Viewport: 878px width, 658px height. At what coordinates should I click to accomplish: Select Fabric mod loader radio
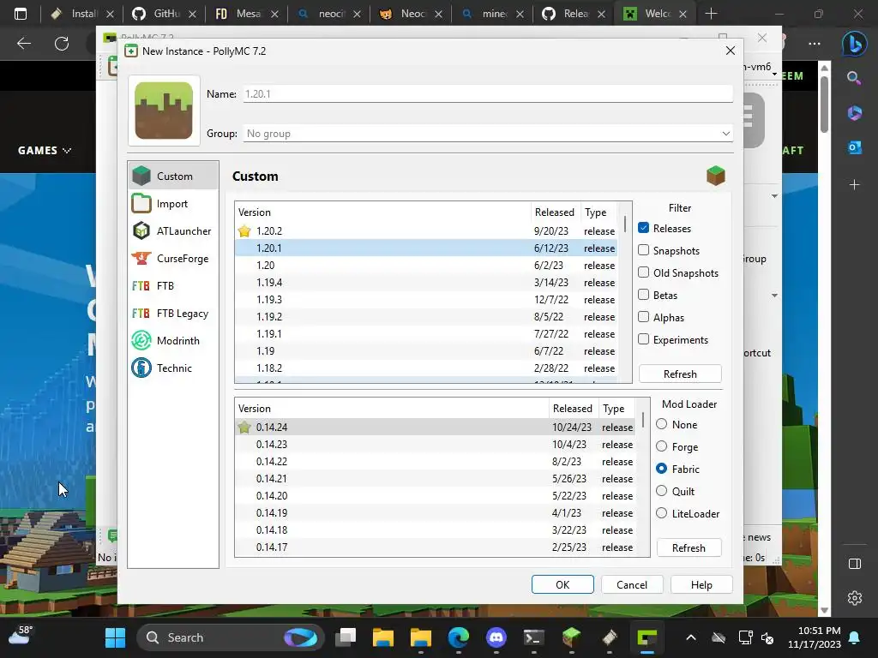tap(661, 469)
